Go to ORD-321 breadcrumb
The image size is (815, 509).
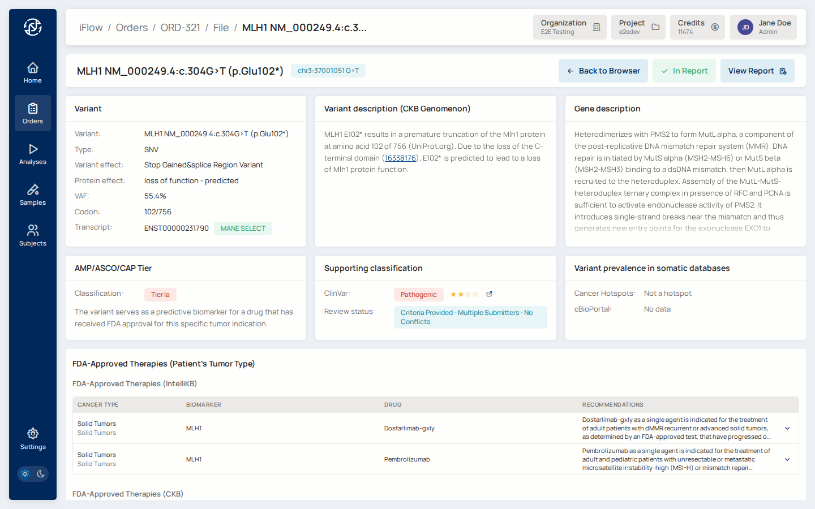click(x=180, y=28)
